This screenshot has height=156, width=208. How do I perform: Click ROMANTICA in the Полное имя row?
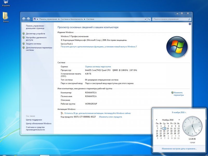(91, 96)
